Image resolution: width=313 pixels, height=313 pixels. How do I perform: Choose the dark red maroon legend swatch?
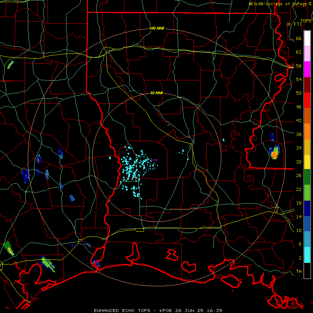307,85
